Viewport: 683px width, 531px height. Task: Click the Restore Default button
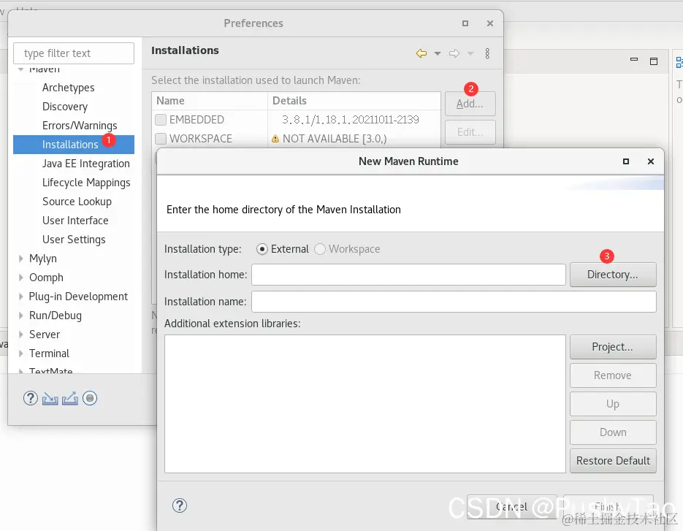pos(613,461)
